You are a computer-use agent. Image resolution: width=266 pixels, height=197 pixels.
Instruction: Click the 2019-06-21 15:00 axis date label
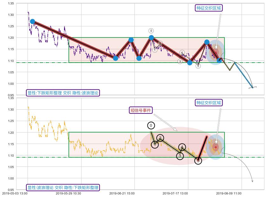click(122, 193)
